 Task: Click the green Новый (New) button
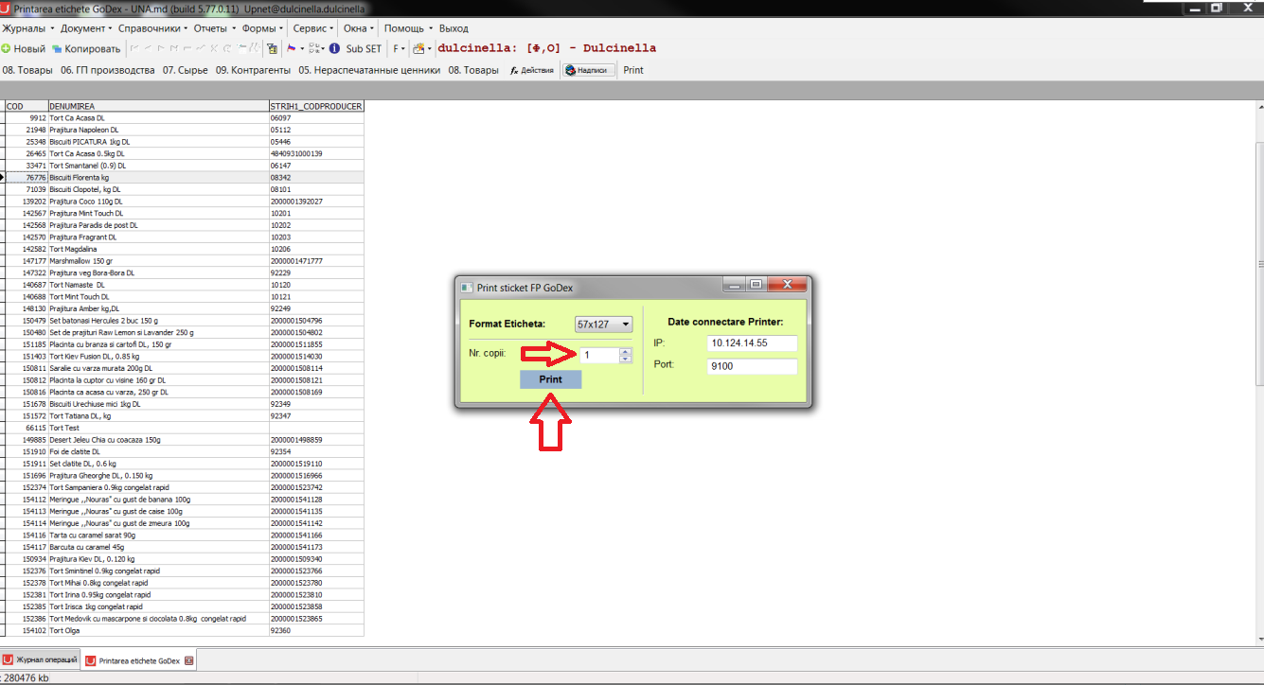tap(24, 49)
